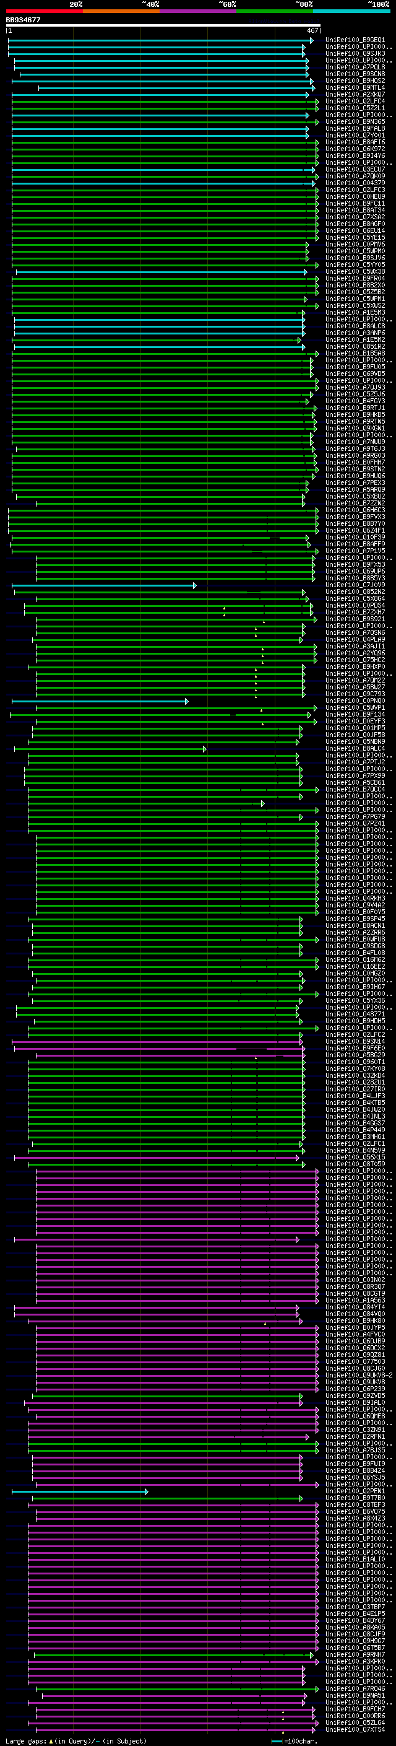Select the UniRef100_B9FR04 label
Image resolution: width=396 pixels, height=1746 pixels.
(355, 279)
